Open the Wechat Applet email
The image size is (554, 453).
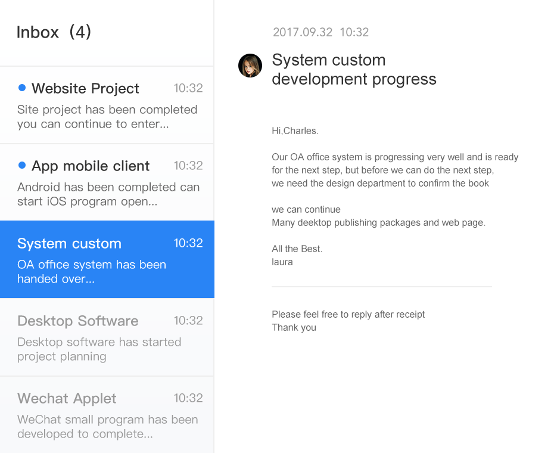click(x=67, y=399)
